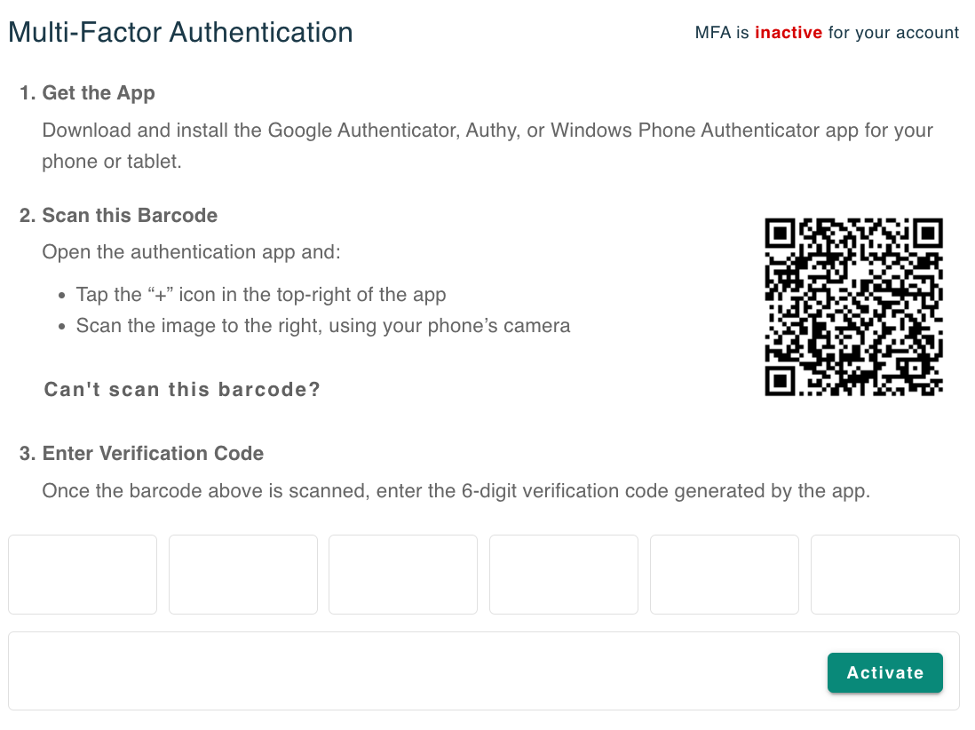Select the sixth verification code box
The width and height of the screenshot is (975, 730).
[884, 574]
